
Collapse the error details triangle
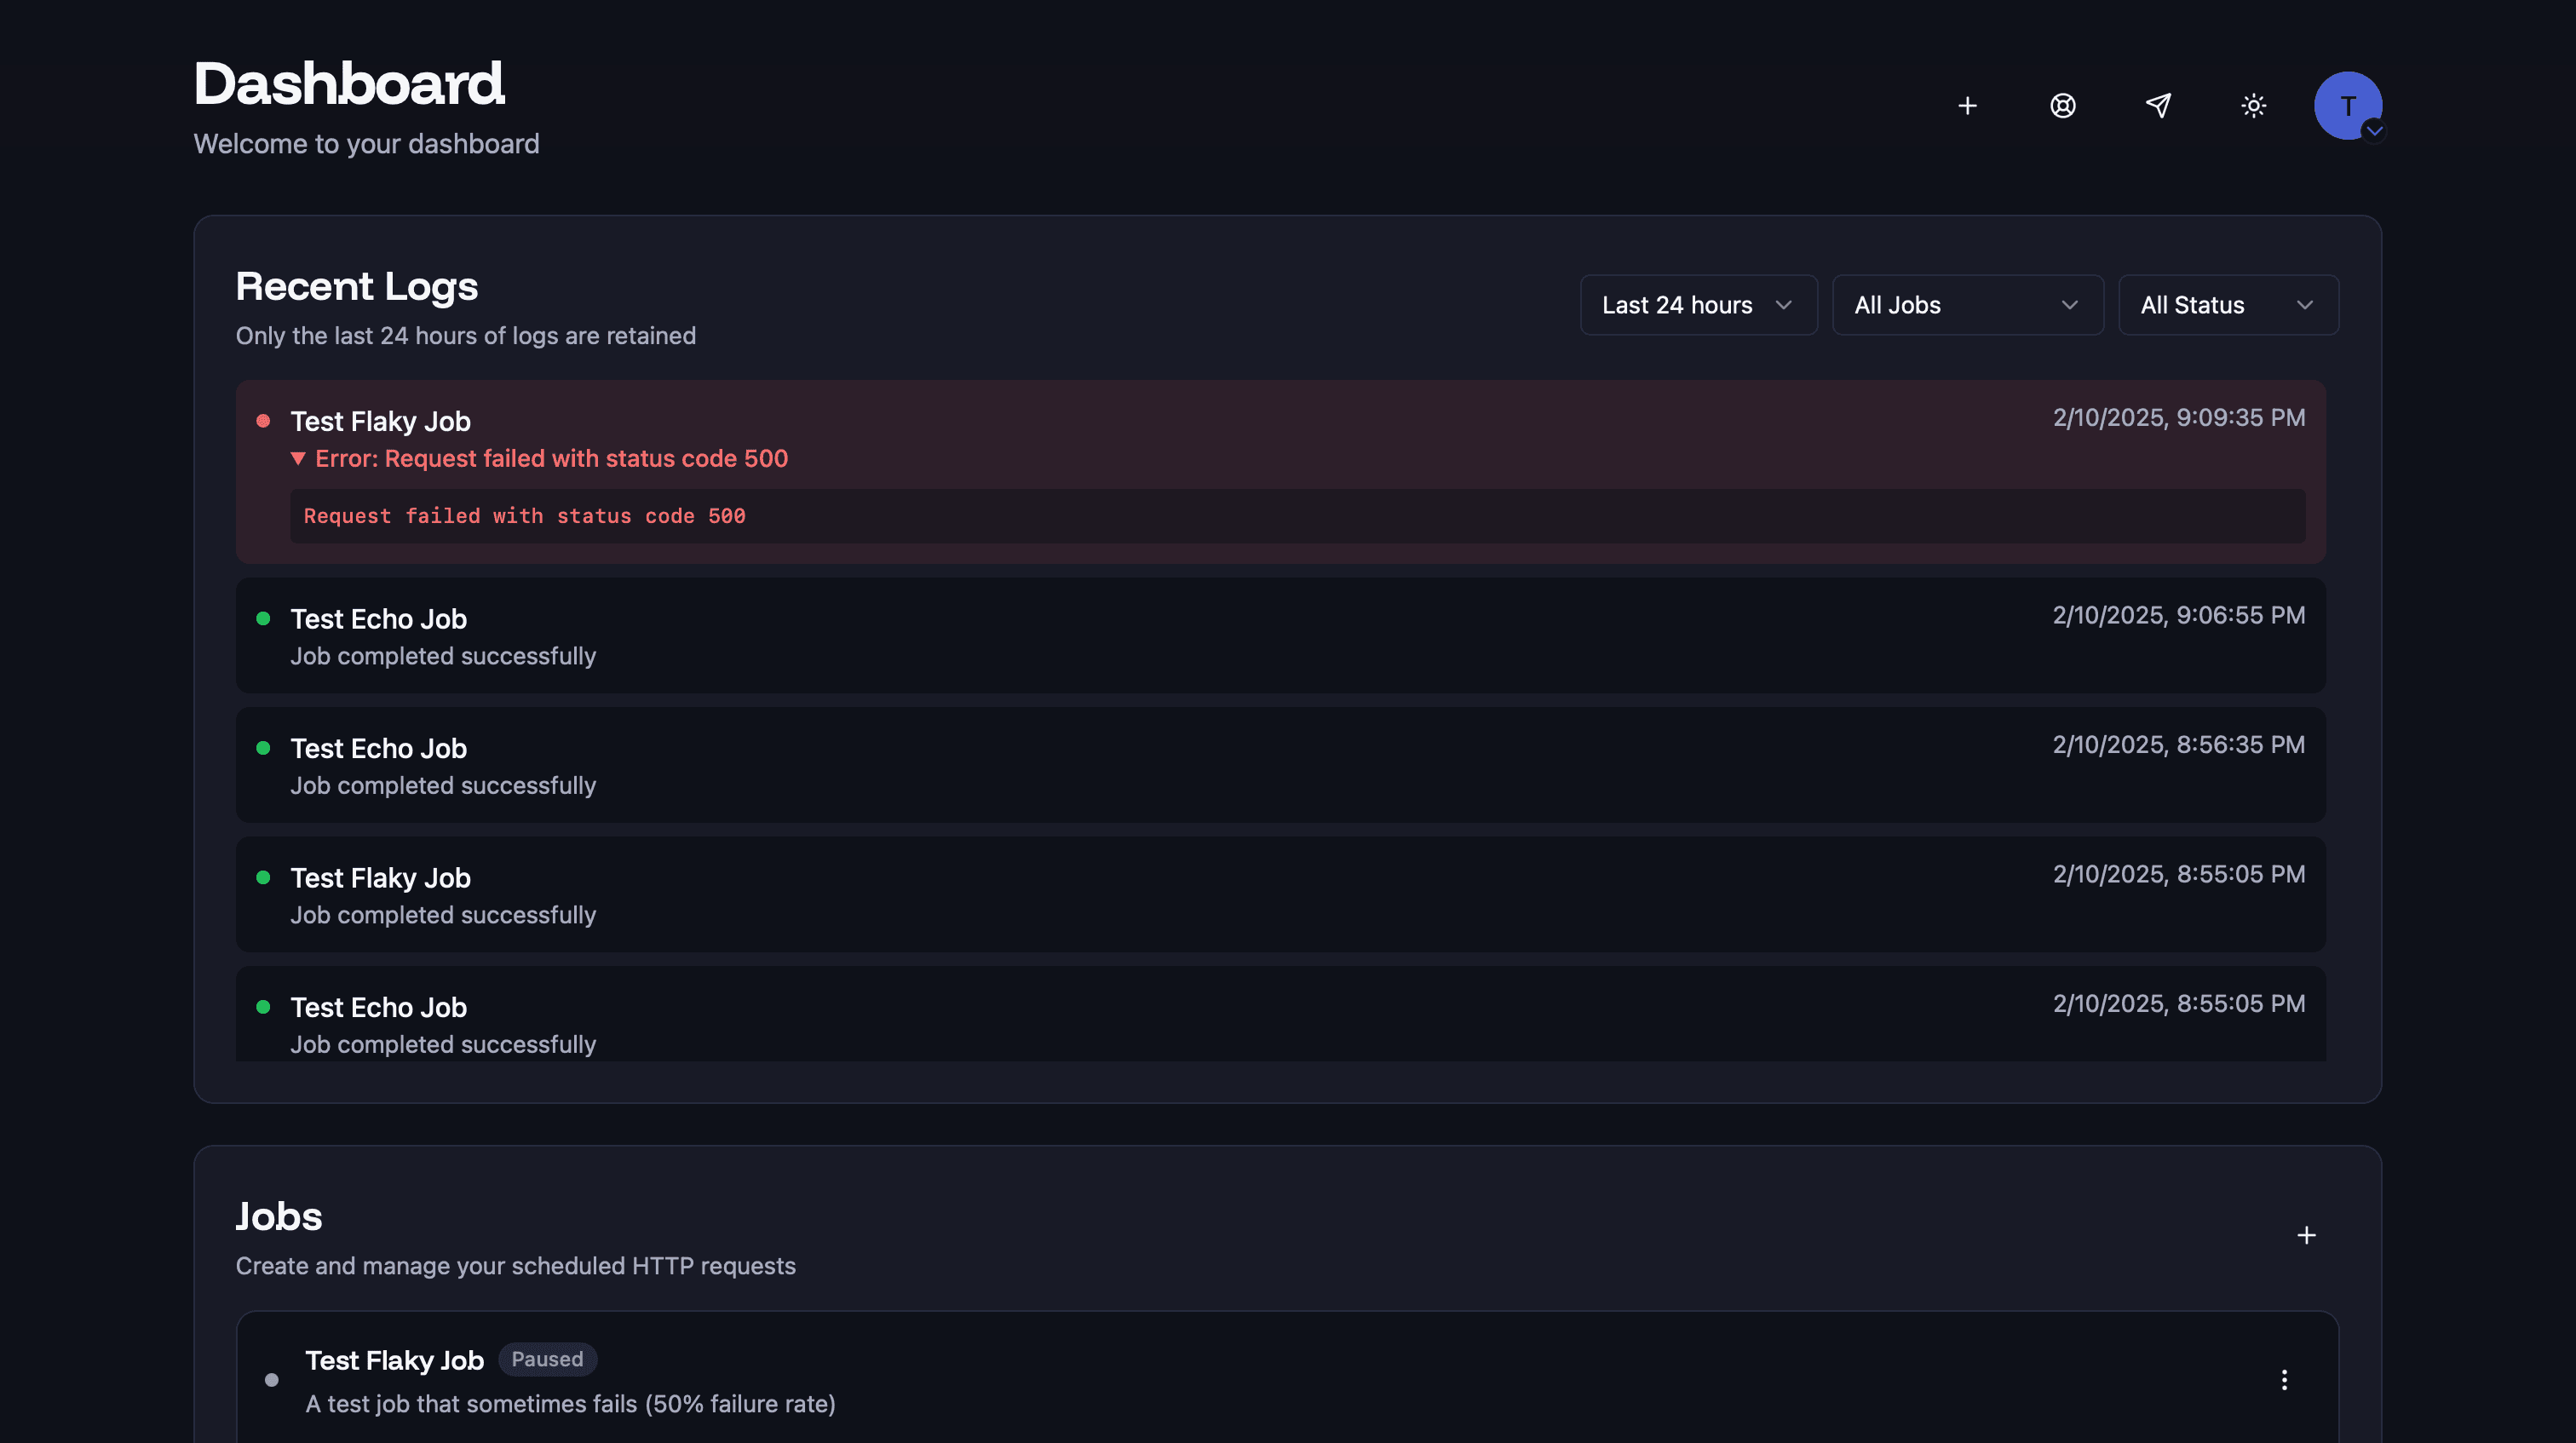coord(298,458)
